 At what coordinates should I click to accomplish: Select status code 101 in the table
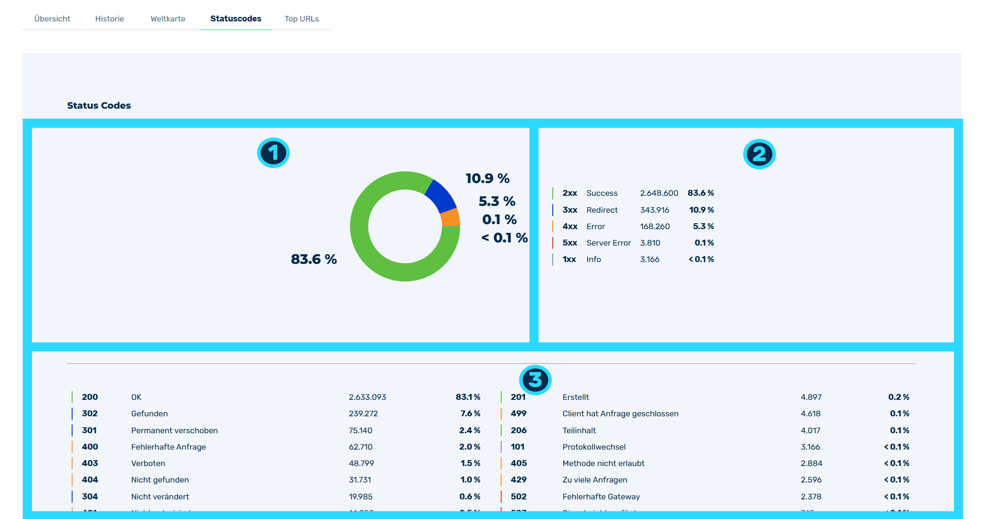click(518, 447)
